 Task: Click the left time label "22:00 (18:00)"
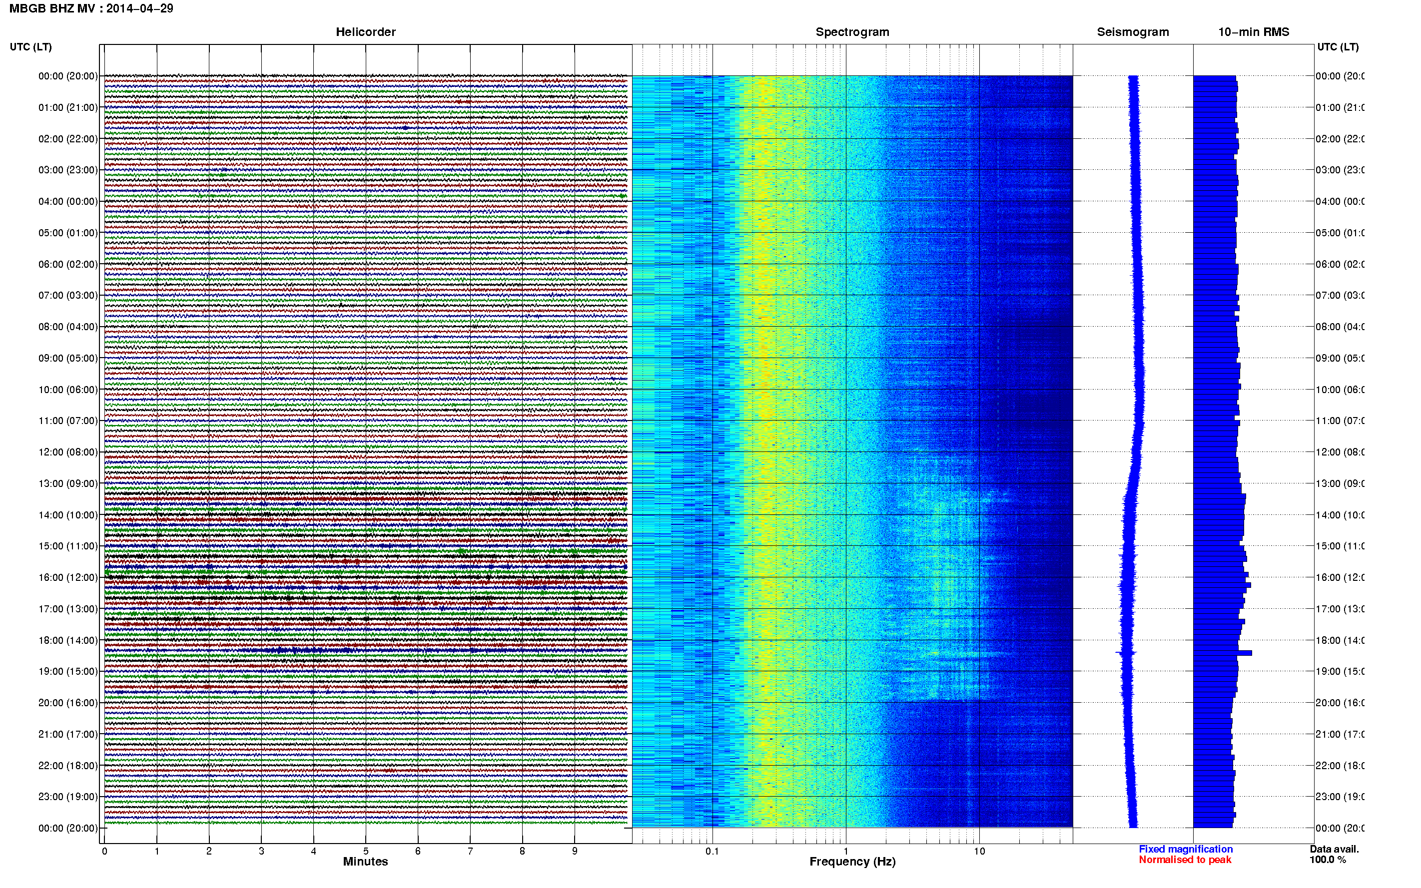click(x=68, y=766)
